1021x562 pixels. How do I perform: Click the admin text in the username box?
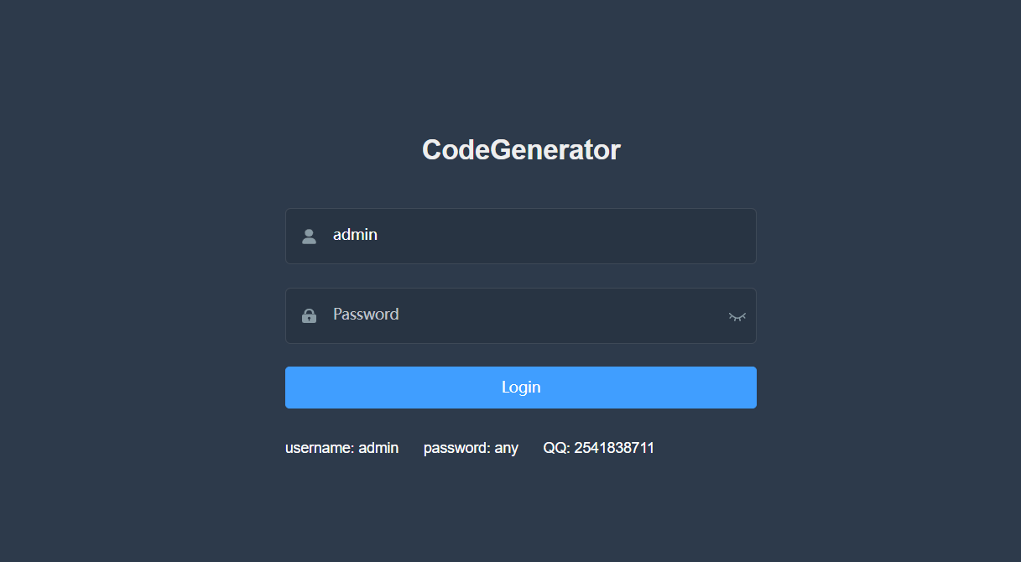[x=355, y=235]
